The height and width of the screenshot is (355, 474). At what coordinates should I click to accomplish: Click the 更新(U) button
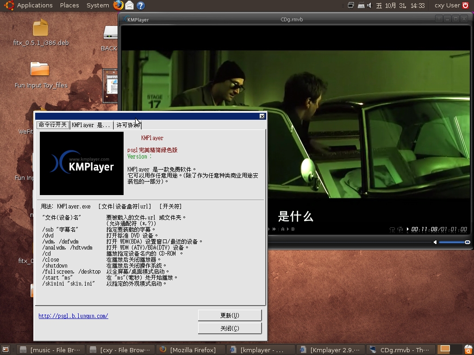230,315
